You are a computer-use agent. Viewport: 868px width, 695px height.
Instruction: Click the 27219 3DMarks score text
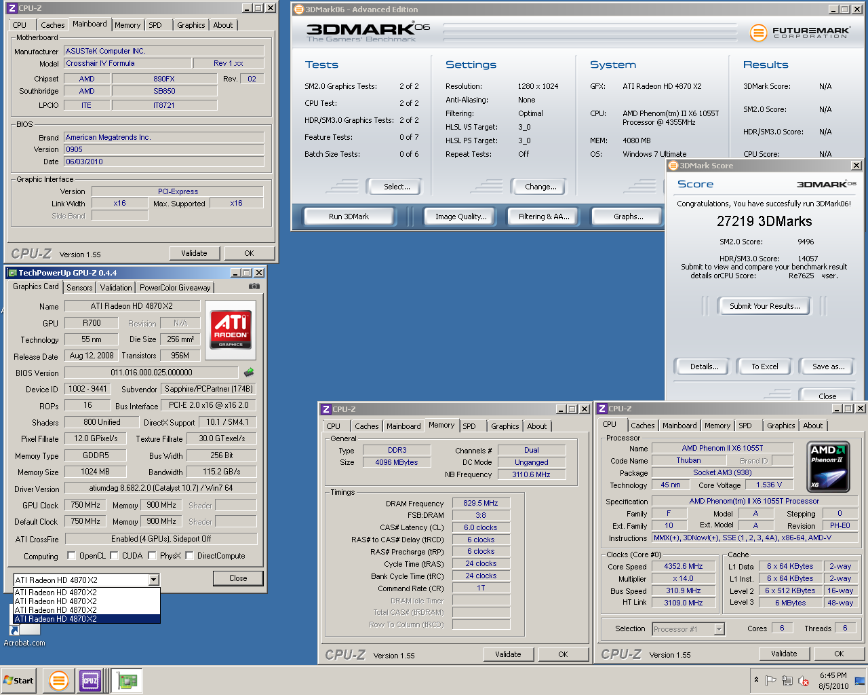tap(764, 221)
